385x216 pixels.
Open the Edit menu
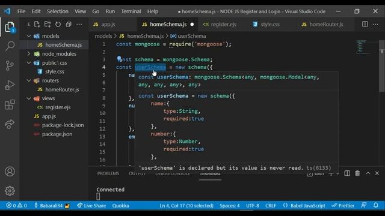36,11
